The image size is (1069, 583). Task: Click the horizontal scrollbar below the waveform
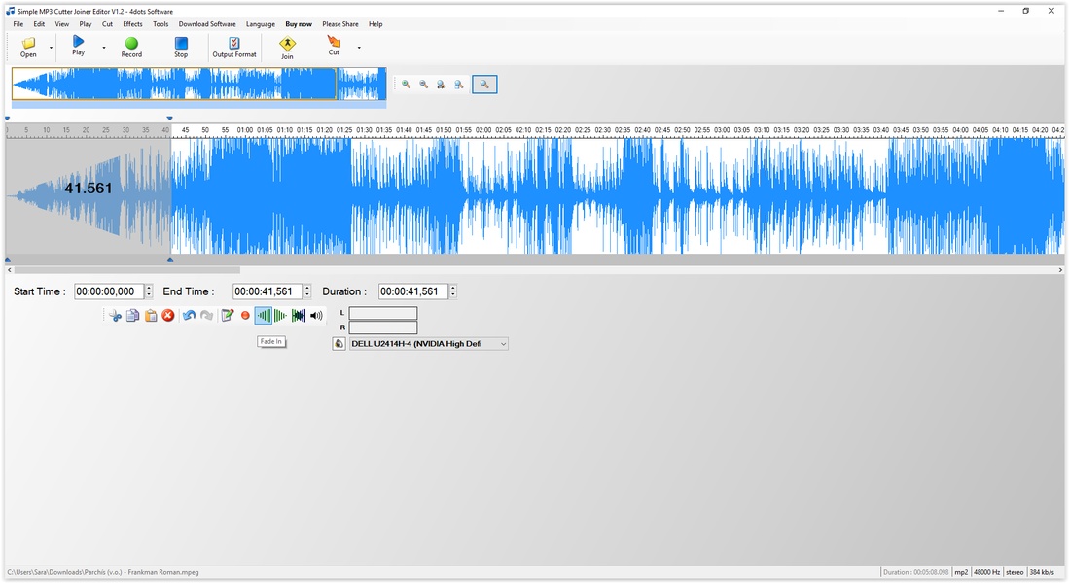(126, 270)
